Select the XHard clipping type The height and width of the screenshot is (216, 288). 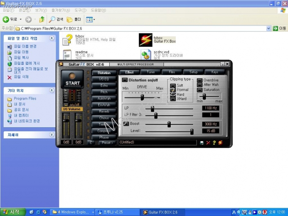(x=173, y=99)
